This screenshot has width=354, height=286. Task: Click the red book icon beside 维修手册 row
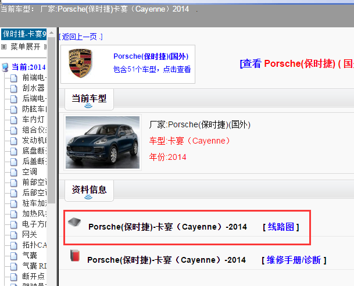click(x=75, y=256)
